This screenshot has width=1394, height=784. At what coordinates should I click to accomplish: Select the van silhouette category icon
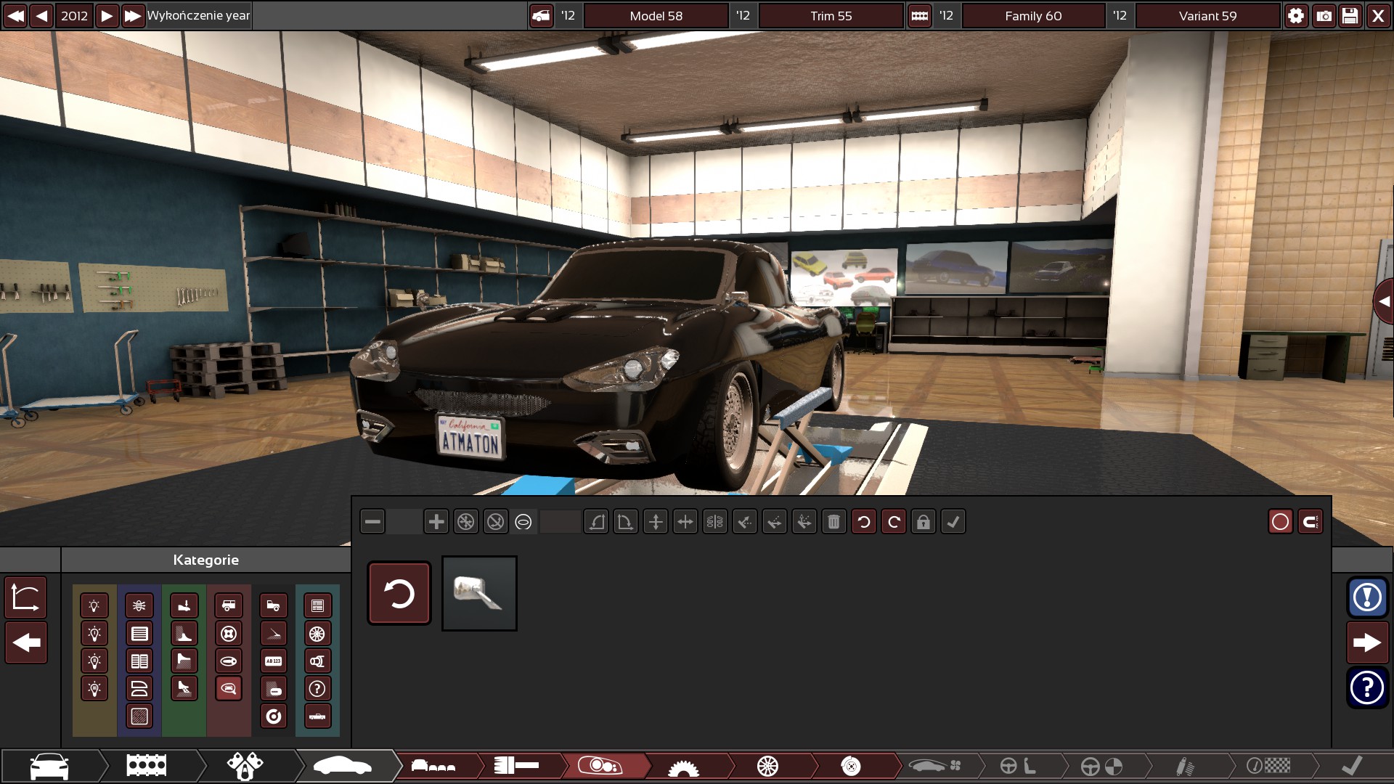[229, 605]
